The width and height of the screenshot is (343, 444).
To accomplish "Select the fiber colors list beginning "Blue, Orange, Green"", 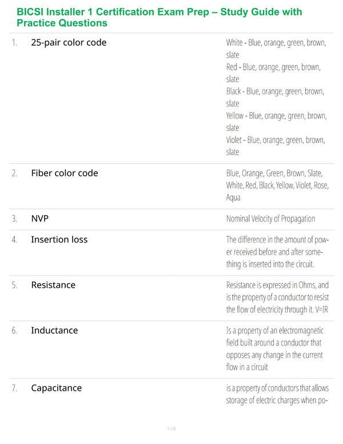I will pyautogui.click(x=277, y=185).
